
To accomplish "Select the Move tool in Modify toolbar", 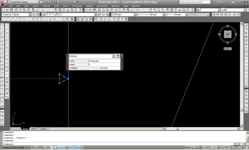I will (246, 44).
